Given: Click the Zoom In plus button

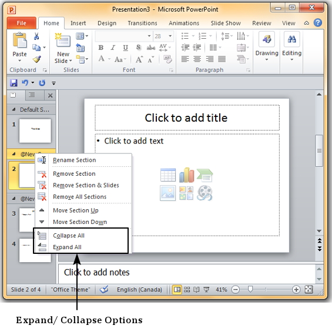Looking at the screenshot, I should tap(296, 290).
